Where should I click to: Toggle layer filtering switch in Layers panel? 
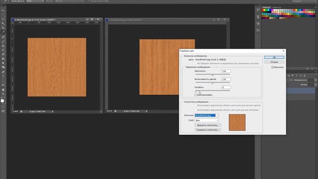[316, 76]
